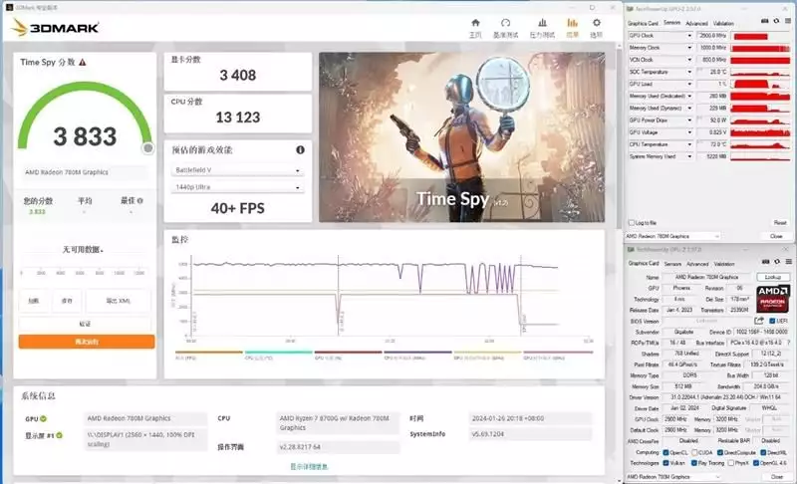
Task: Open the Battlefield V game dropdown
Action: coord(237,170)
